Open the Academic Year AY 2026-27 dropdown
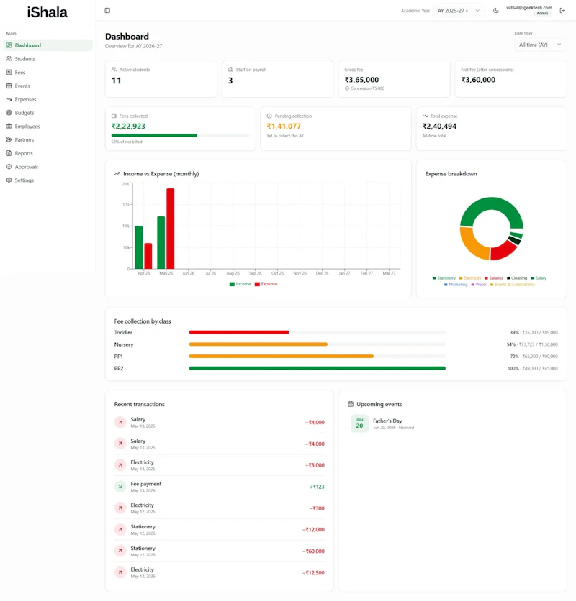576x601 pixels. click(x=459, y=11)
